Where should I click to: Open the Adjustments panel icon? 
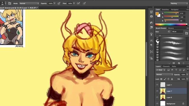[151, 23]
